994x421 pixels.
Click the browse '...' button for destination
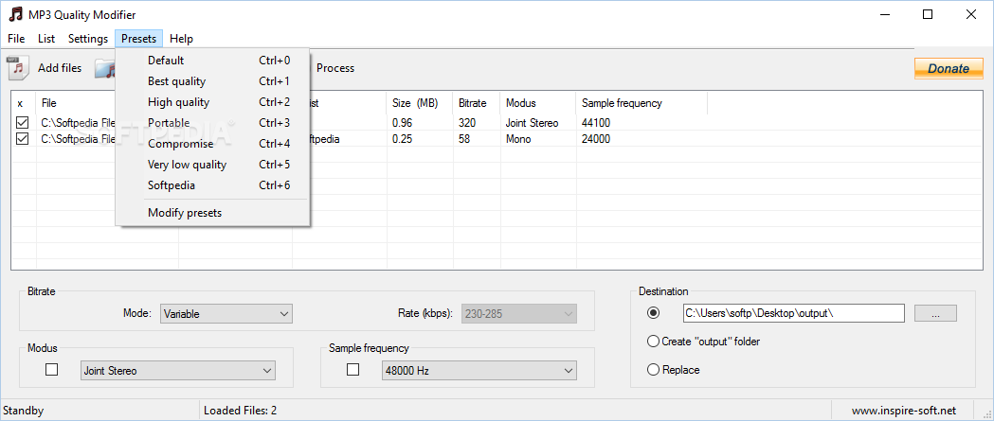(935, 313)
